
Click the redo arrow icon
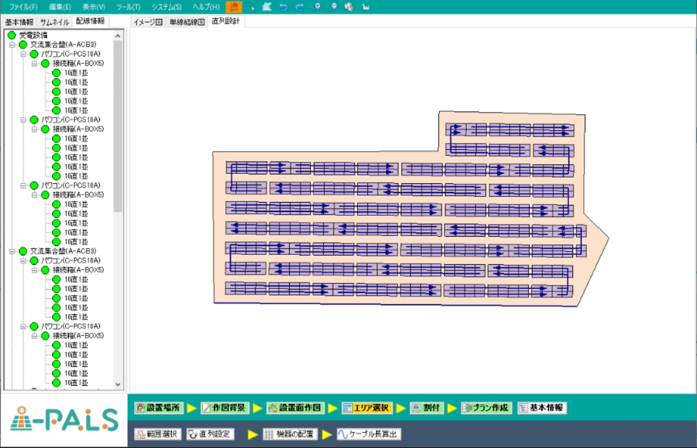[x=299, y=7]
